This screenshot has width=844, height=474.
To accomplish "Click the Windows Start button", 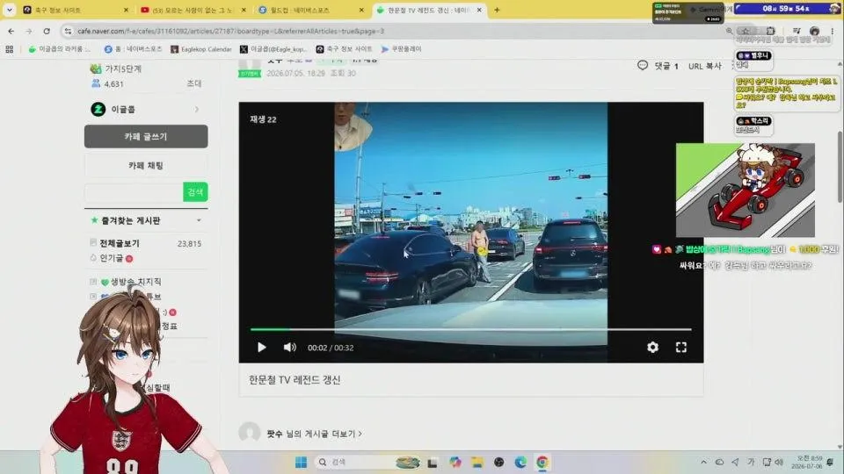I will pos(301,463).
